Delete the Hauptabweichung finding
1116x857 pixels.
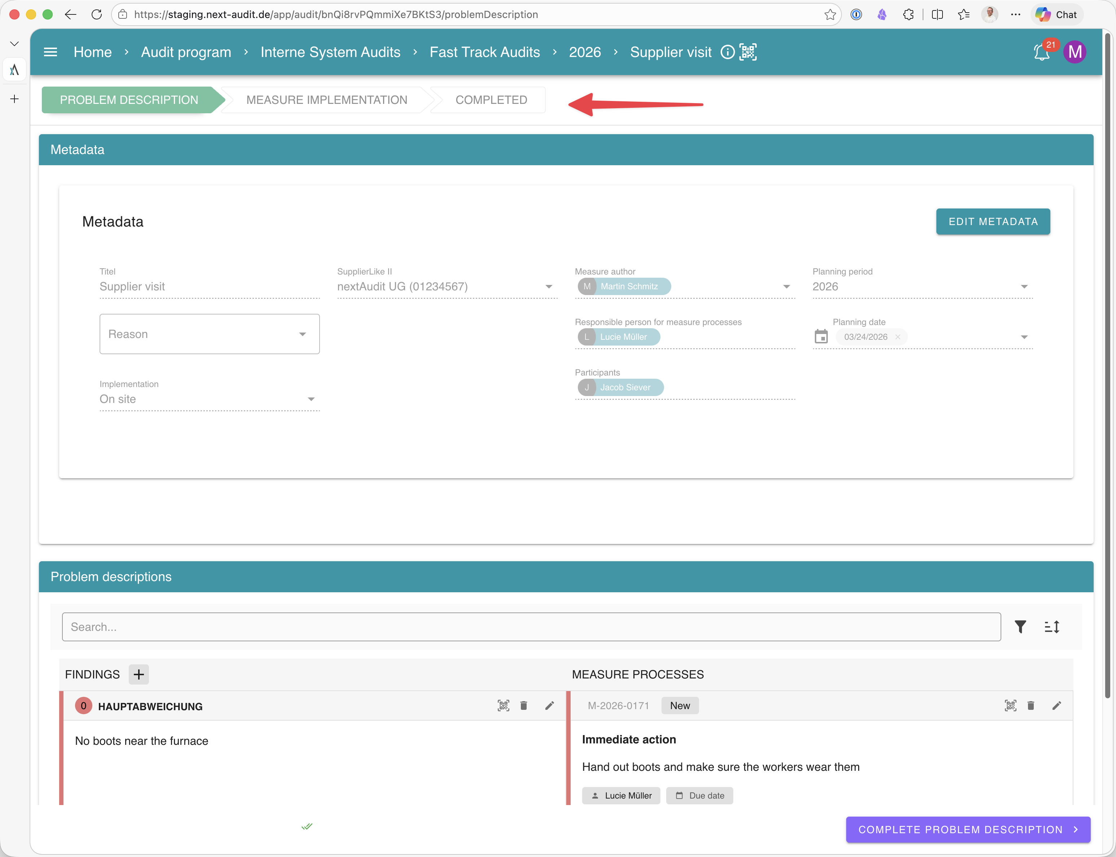523,706
